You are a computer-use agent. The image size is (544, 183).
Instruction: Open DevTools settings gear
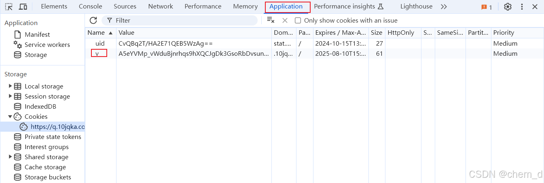click(508, 7)
